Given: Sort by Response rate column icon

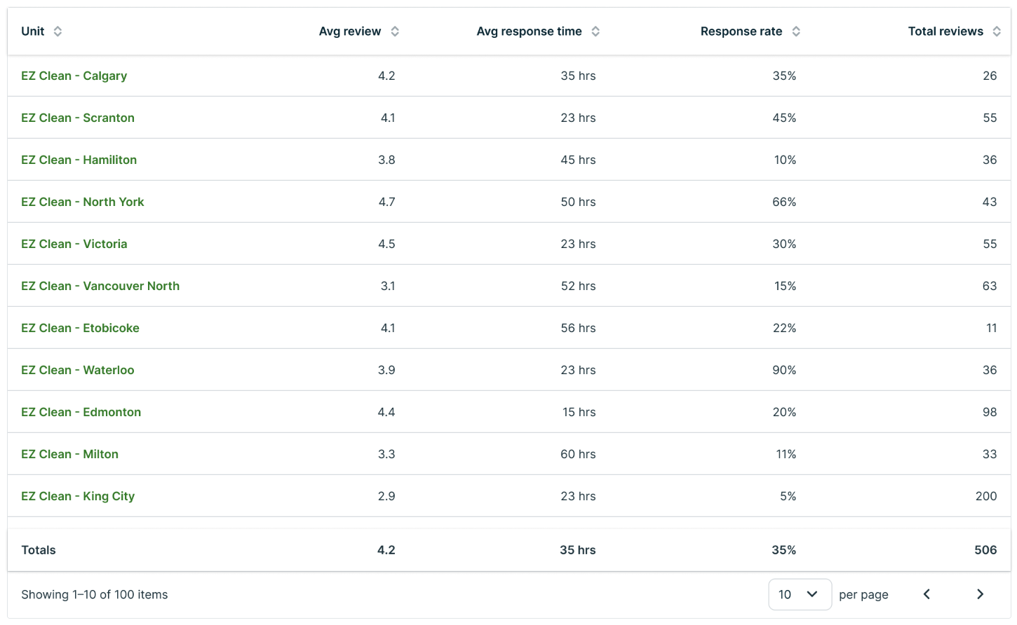Looking at the screenshot, I should click(796, 32).
